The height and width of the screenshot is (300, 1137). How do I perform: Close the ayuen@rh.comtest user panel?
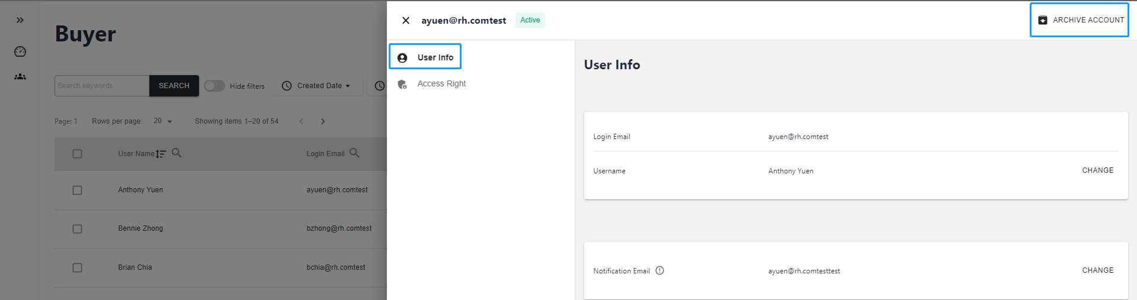coord(406,21)
